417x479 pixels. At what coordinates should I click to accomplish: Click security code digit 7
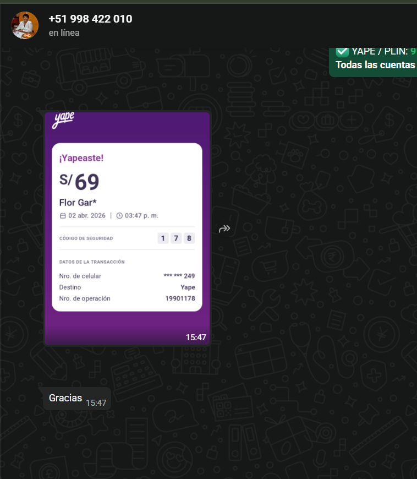click(x=176, y=238)
